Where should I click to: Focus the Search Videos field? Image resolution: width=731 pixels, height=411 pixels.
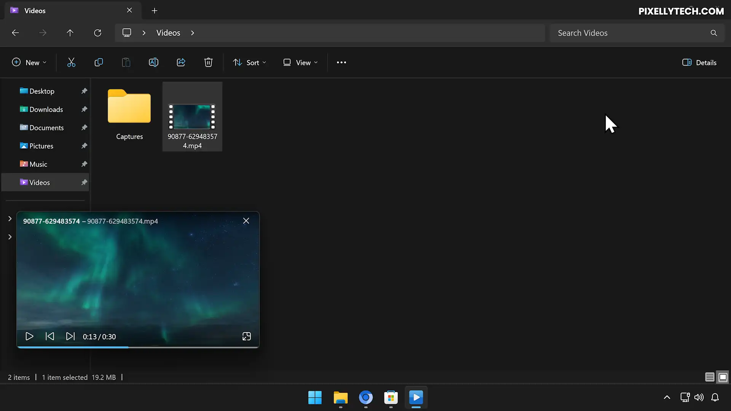637,33
